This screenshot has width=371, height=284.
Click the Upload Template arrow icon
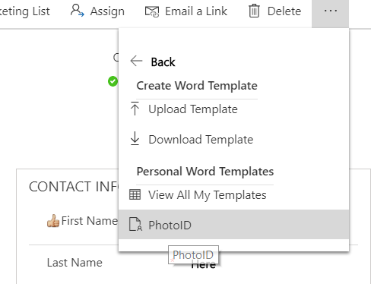pos(135,109)
